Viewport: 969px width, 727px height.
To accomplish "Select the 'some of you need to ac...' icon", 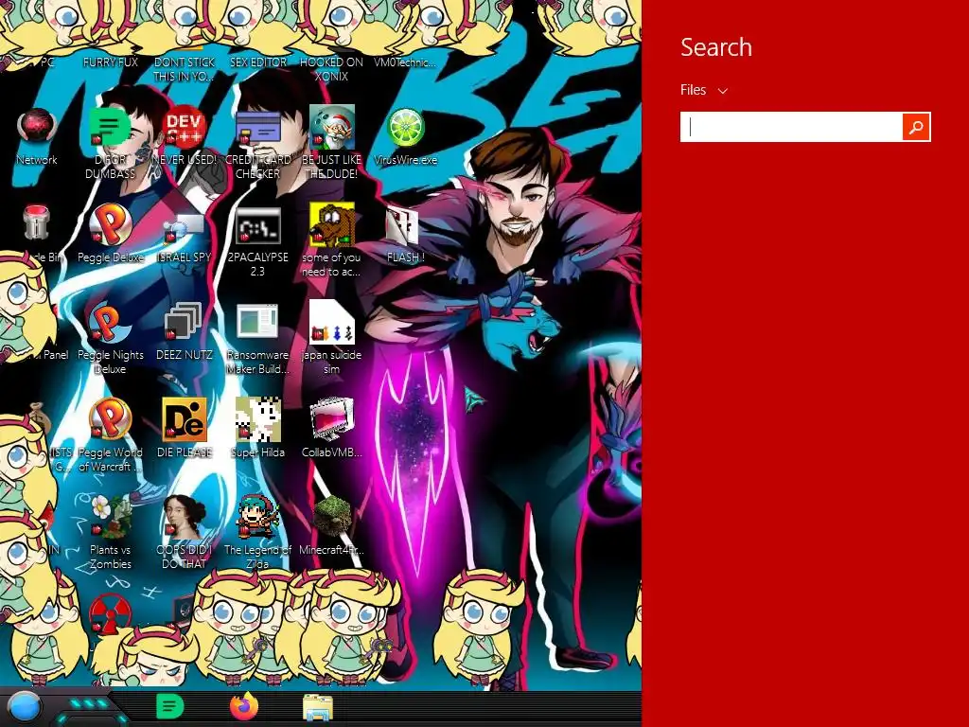I will [332, 225].
